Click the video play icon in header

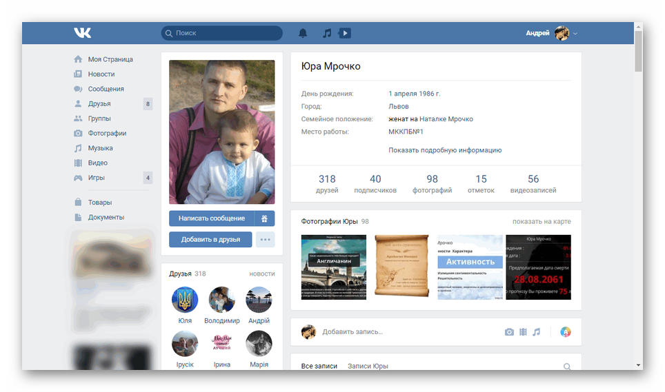point(345,33)
